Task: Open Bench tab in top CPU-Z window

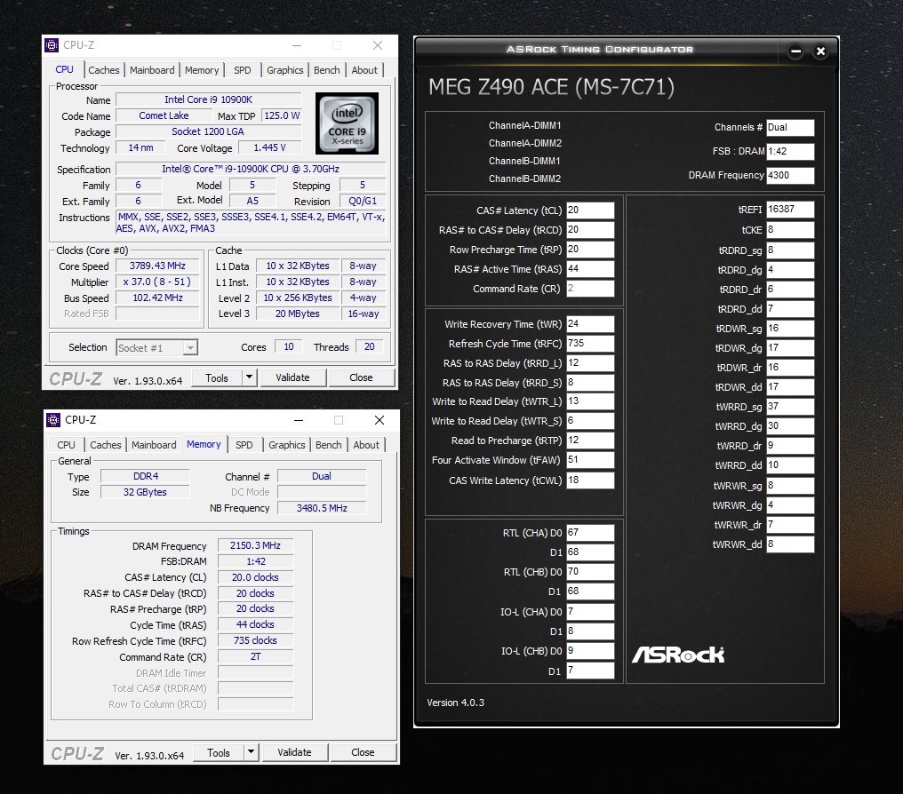Action: [x=326, y=70]
